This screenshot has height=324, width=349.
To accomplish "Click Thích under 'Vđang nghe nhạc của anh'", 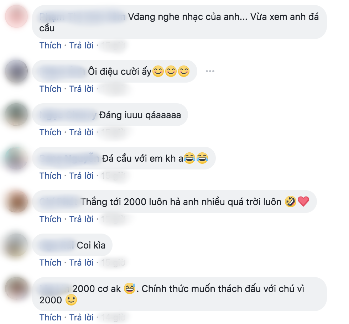I will [51, 46].
